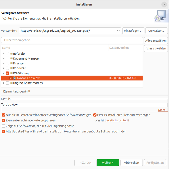Click the Filtertext eingeben search field

[x=72, y=40]
